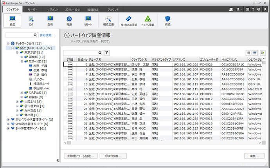Collapse サポート部 [5] tree node
The height and width of the screenshot is (168, 270).
tap(22, 61)
